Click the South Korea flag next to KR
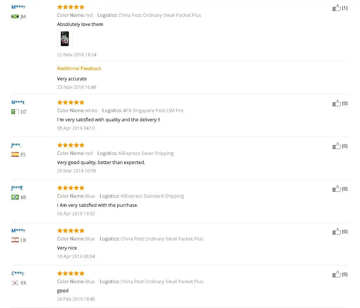 15,283
